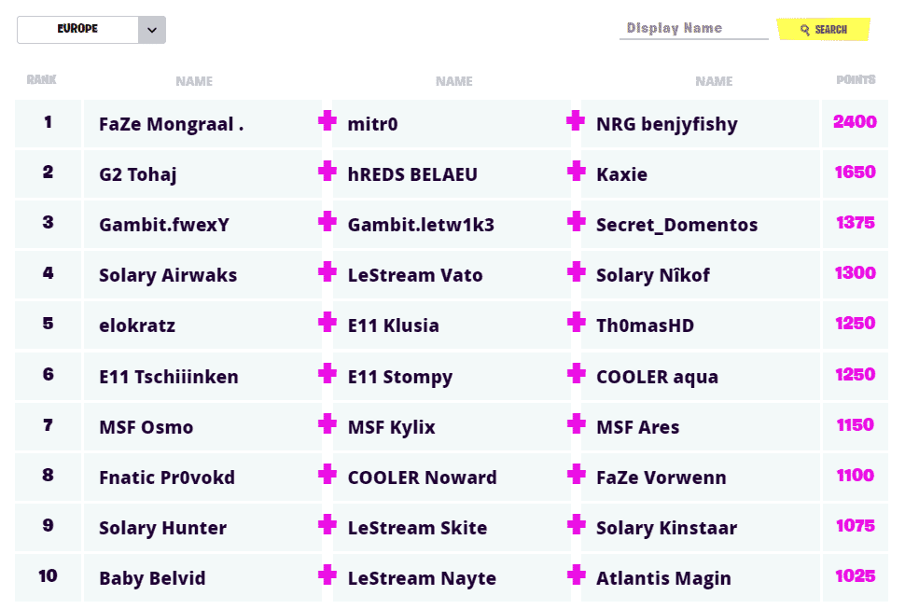This screenshot has width=905, height=609.
Task: Select player name mitr0
Action: (373, 124)
